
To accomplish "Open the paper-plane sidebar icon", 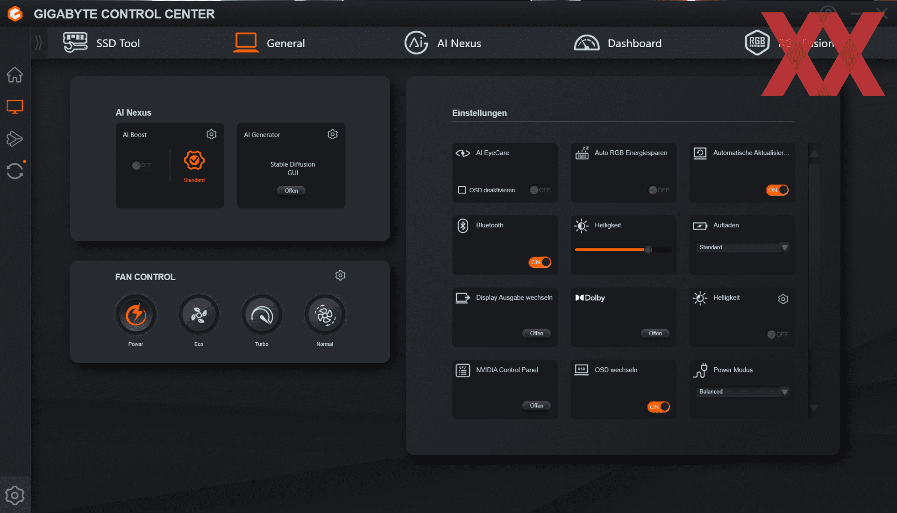I will pos(14,139).
